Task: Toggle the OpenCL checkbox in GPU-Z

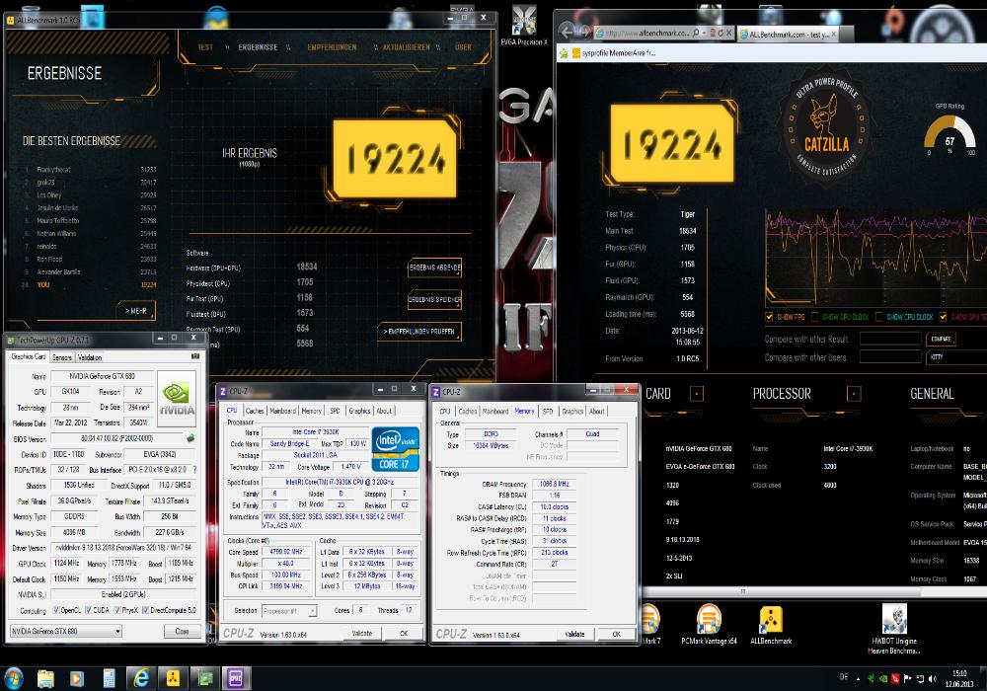Action: (x=56, y=610)
